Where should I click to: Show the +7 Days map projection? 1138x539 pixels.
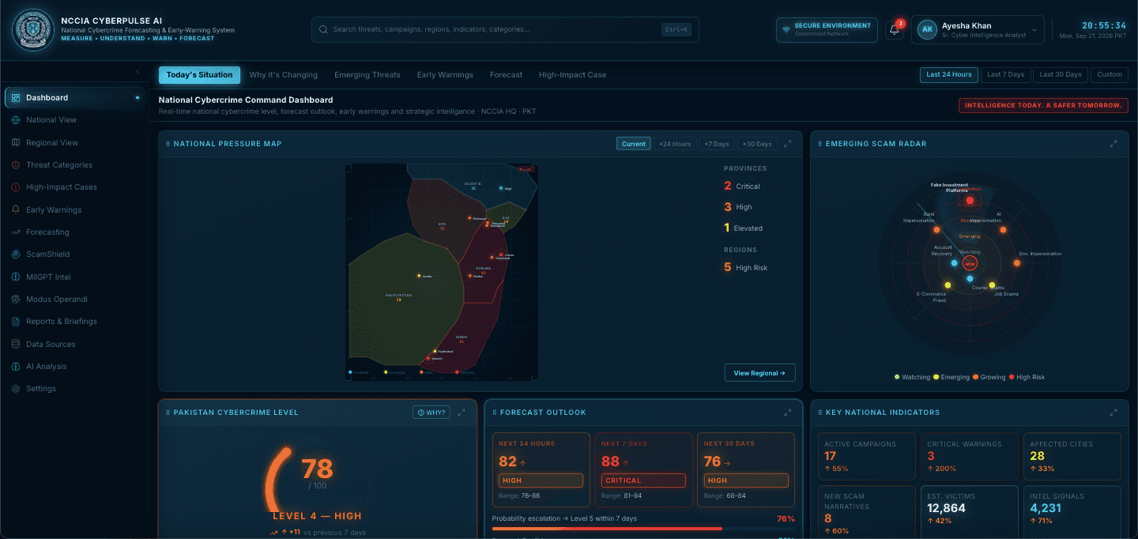[x=716, y=144]
